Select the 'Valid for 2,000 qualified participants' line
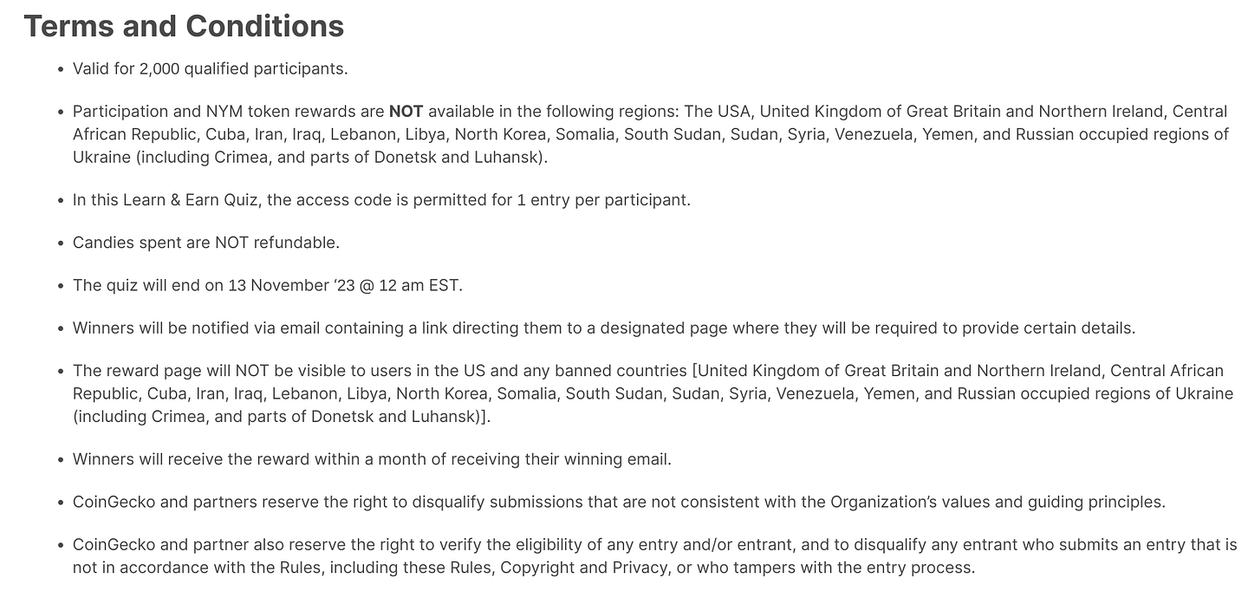 [x=211, y=68]
